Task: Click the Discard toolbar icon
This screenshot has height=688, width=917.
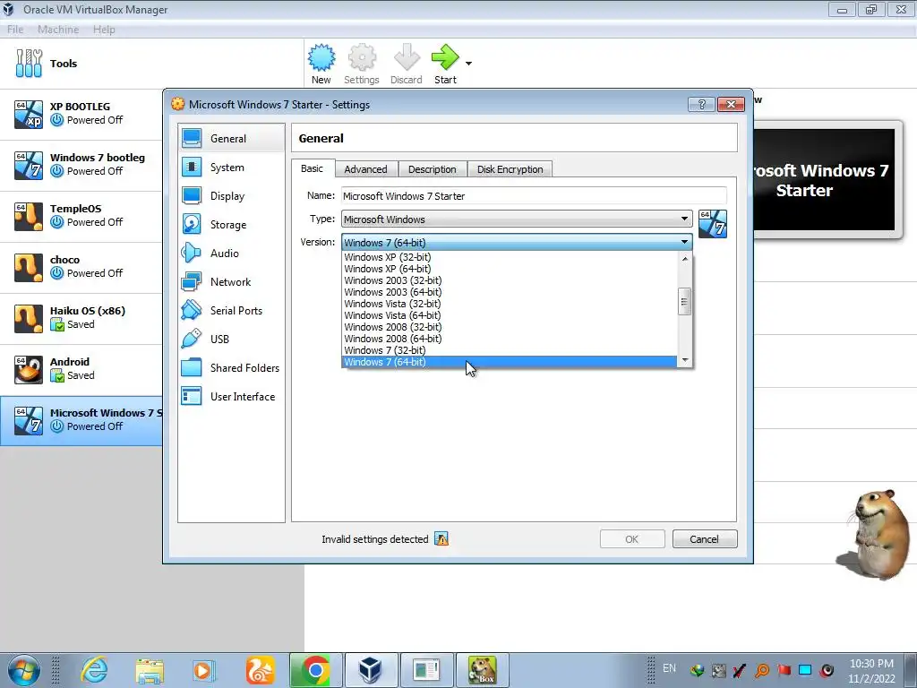Action: [x=407, y=57]
